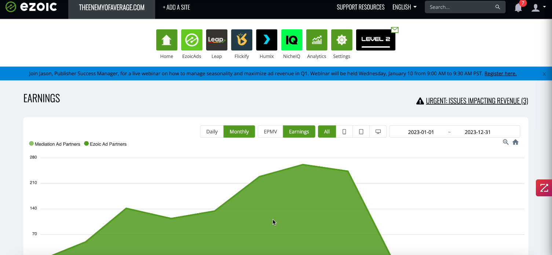Toggle Ezoic Ad Partners legend
552x255 pixels.
coord(105,144)
